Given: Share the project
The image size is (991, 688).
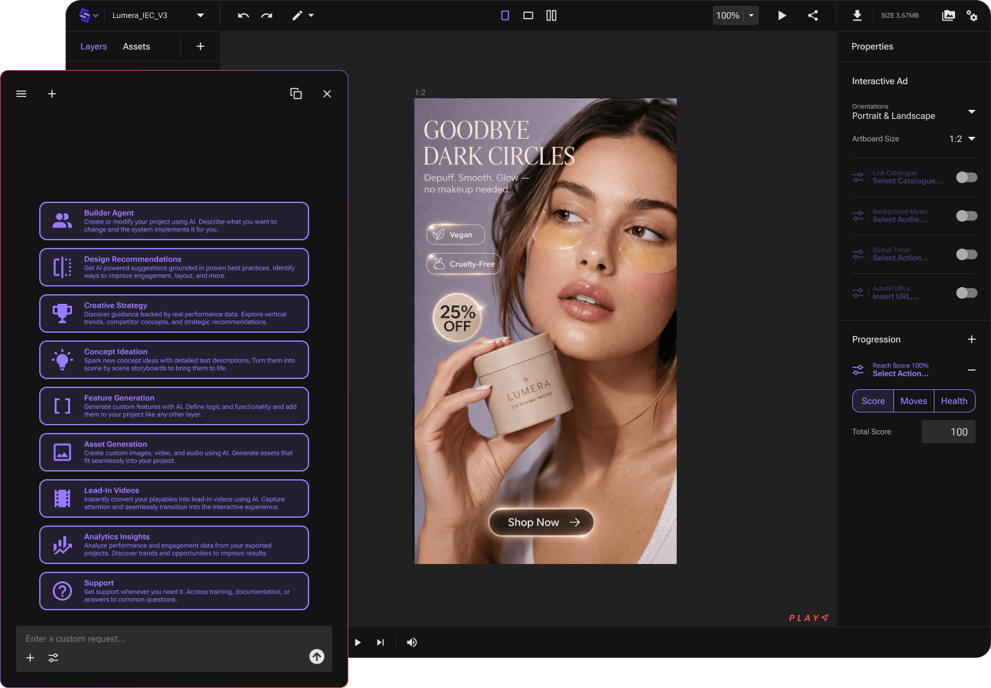Looking at the screenshot, I should (813, 15).
